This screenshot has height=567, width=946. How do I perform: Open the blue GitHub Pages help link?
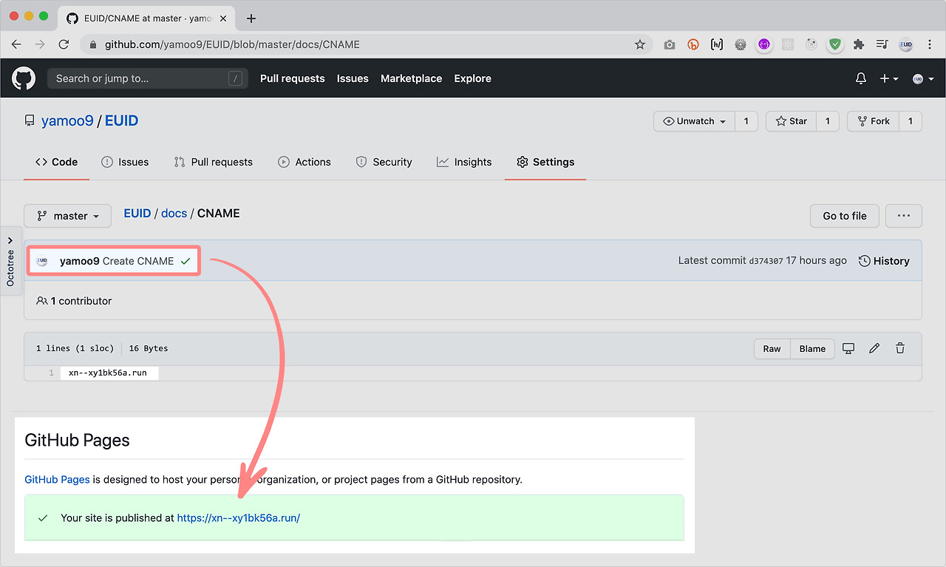pos(57,480)
